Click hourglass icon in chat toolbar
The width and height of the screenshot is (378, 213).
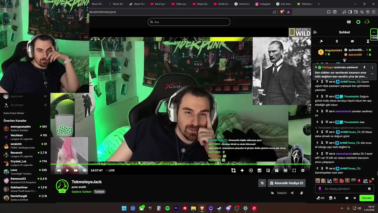(x=368, y=41)
